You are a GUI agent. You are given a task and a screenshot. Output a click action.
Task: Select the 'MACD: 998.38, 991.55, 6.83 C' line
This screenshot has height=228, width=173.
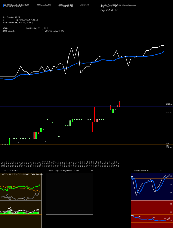[x=18, y=23]
